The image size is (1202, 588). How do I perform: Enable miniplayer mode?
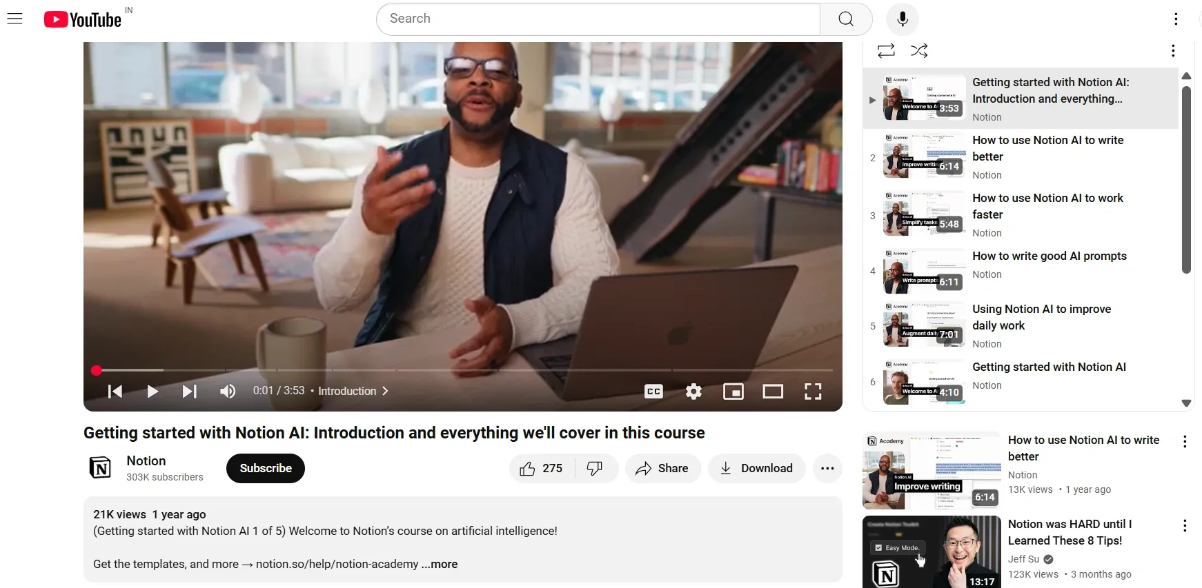coord(733,392)
